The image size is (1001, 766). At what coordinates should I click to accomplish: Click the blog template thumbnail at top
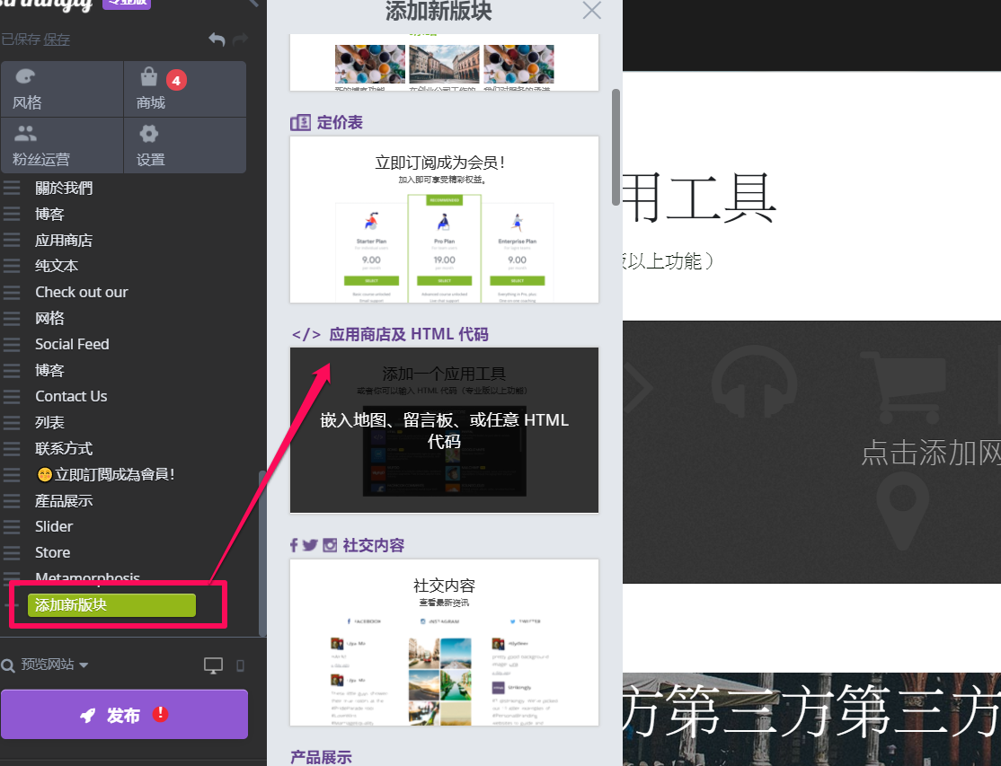[444, 63]
